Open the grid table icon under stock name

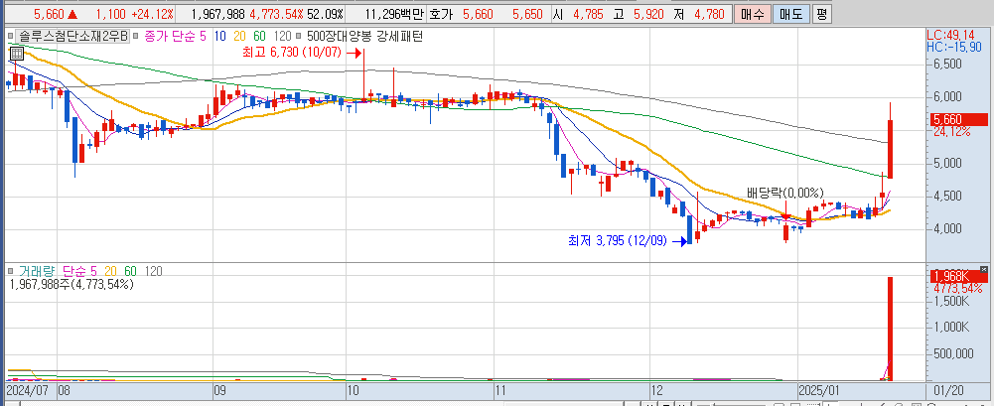(x=17, y=54)
